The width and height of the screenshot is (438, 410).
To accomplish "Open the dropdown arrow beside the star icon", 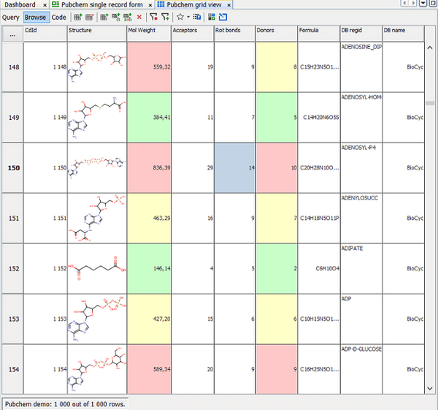I will (x=188, y=17).
